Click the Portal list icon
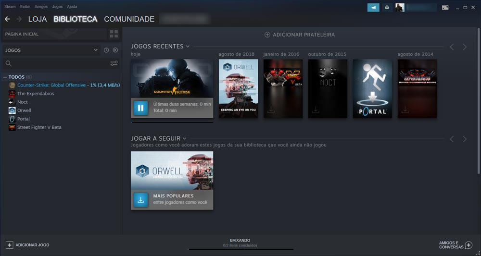Viewport: 481px width, 256px height. point(12,119)
